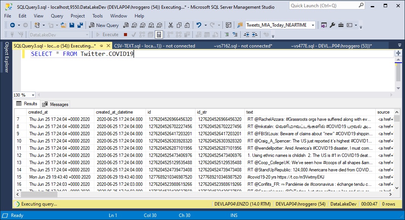Start a Database Engine Query from the toolbar

(126, 25)
